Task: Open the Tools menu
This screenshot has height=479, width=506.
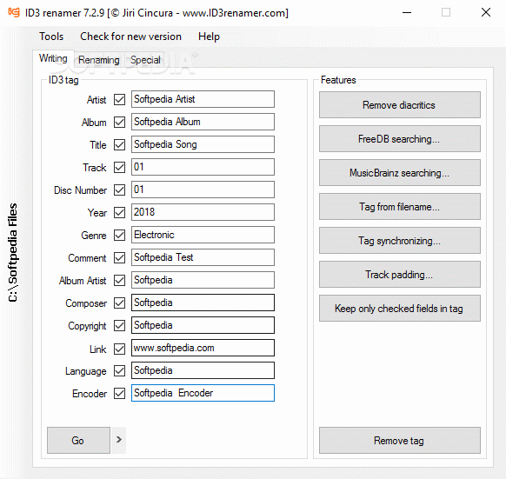Action: tap(51, 37)
